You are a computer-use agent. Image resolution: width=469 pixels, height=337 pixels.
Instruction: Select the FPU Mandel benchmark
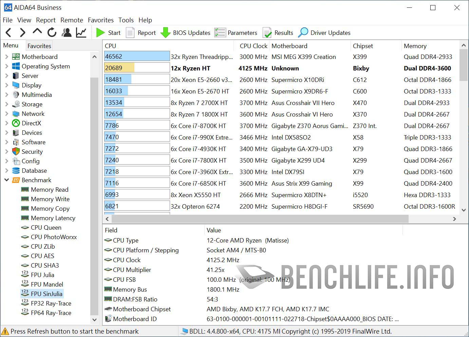point(46,285)
